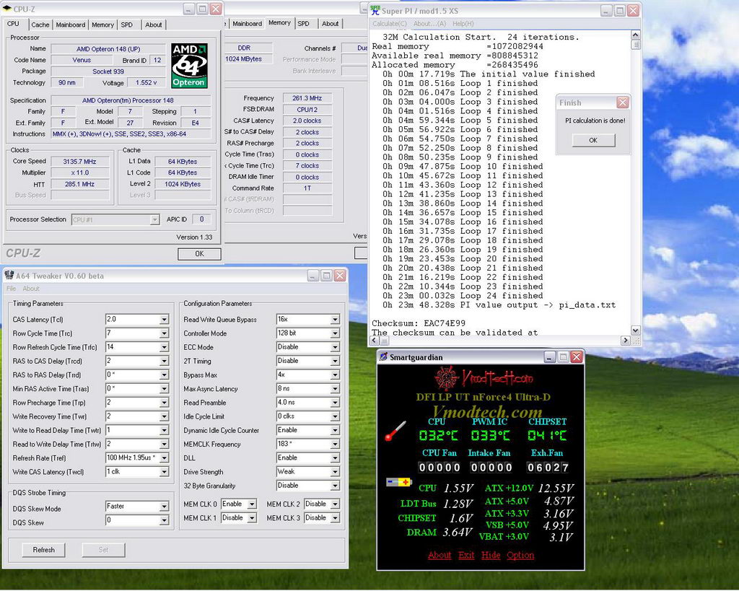Open the MEM CLK 0 Enable dropdown
739x591 pixels.
[x=251, y=504]
